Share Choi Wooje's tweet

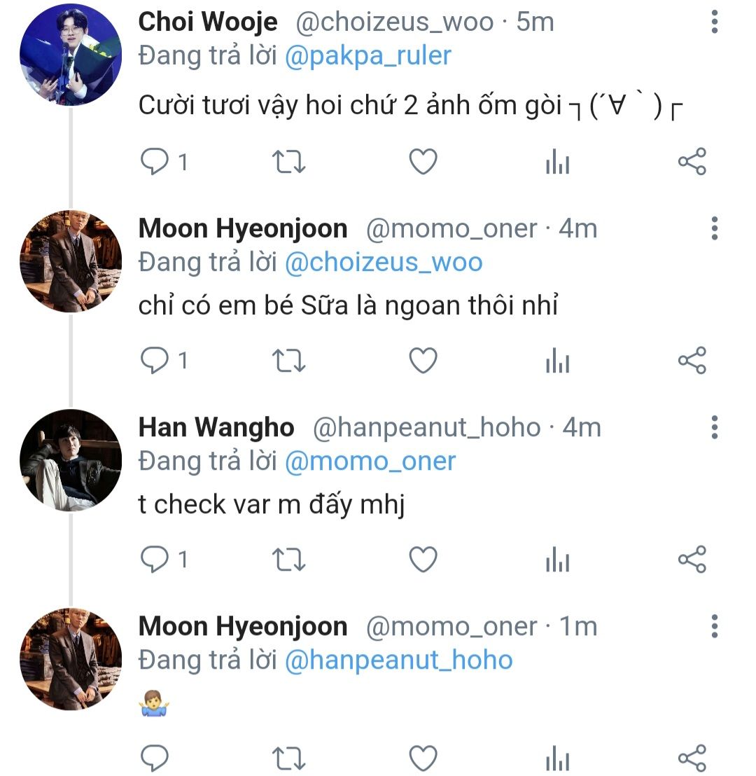click(692, 162)
